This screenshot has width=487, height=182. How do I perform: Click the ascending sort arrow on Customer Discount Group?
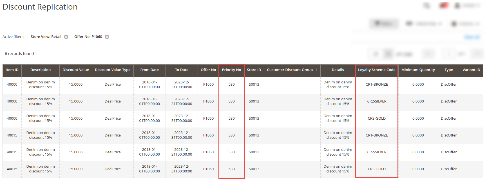click(x=317, y=70)
